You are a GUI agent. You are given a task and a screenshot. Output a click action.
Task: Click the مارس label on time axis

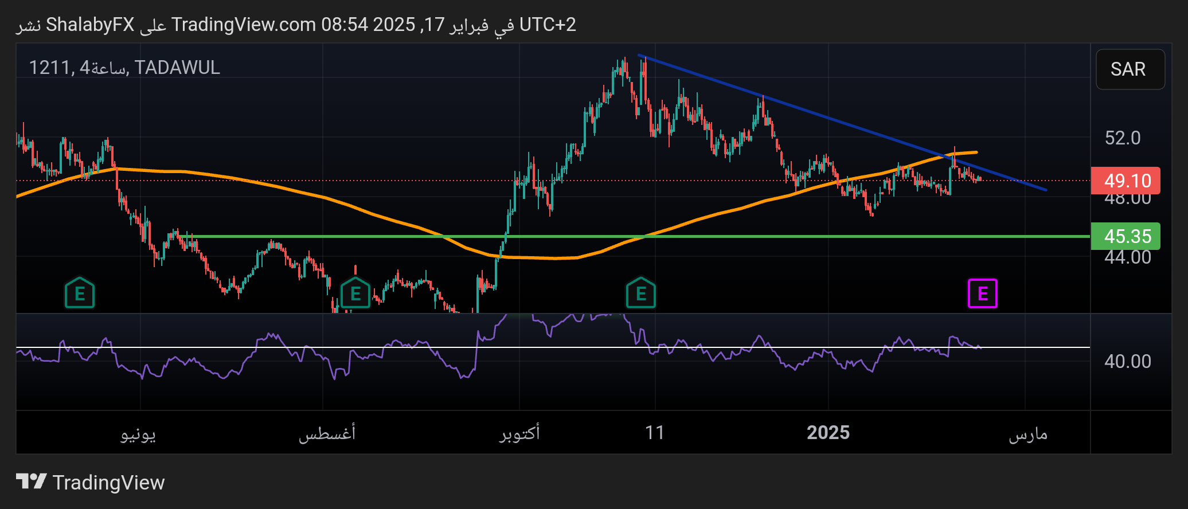[x=1027, y=433]
